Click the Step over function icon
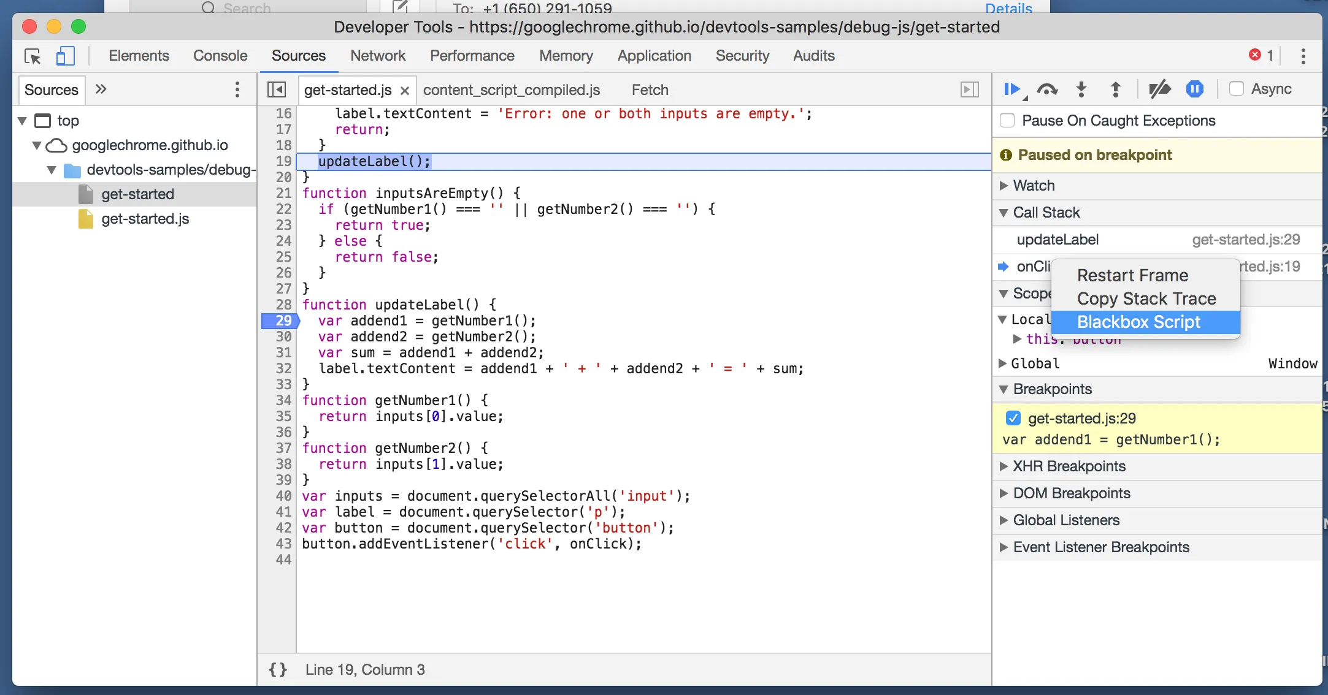This screenshot has height=695, width=1328. (x=1047, y=89)
